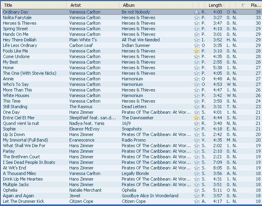Select the track Who's To Say
The image size is (262, 206).
click(x=16, y=84)
